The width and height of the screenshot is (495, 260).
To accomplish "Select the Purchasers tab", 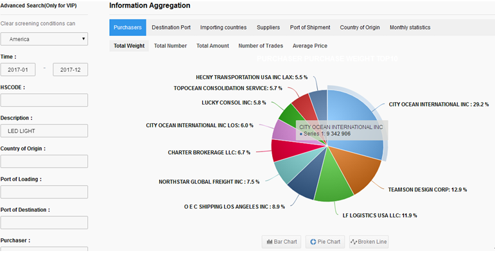I will (128, 28).
